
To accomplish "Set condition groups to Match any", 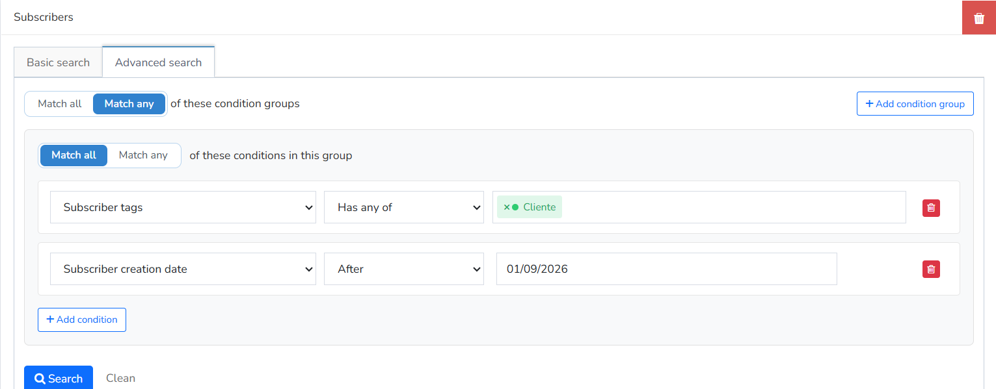I will pyautogui.click(x=129, y=104).
